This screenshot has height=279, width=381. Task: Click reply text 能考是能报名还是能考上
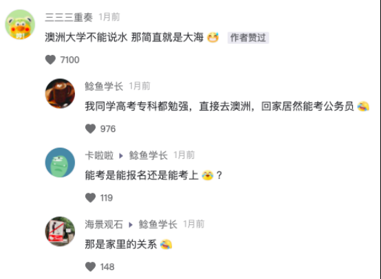tap(142, 175)
